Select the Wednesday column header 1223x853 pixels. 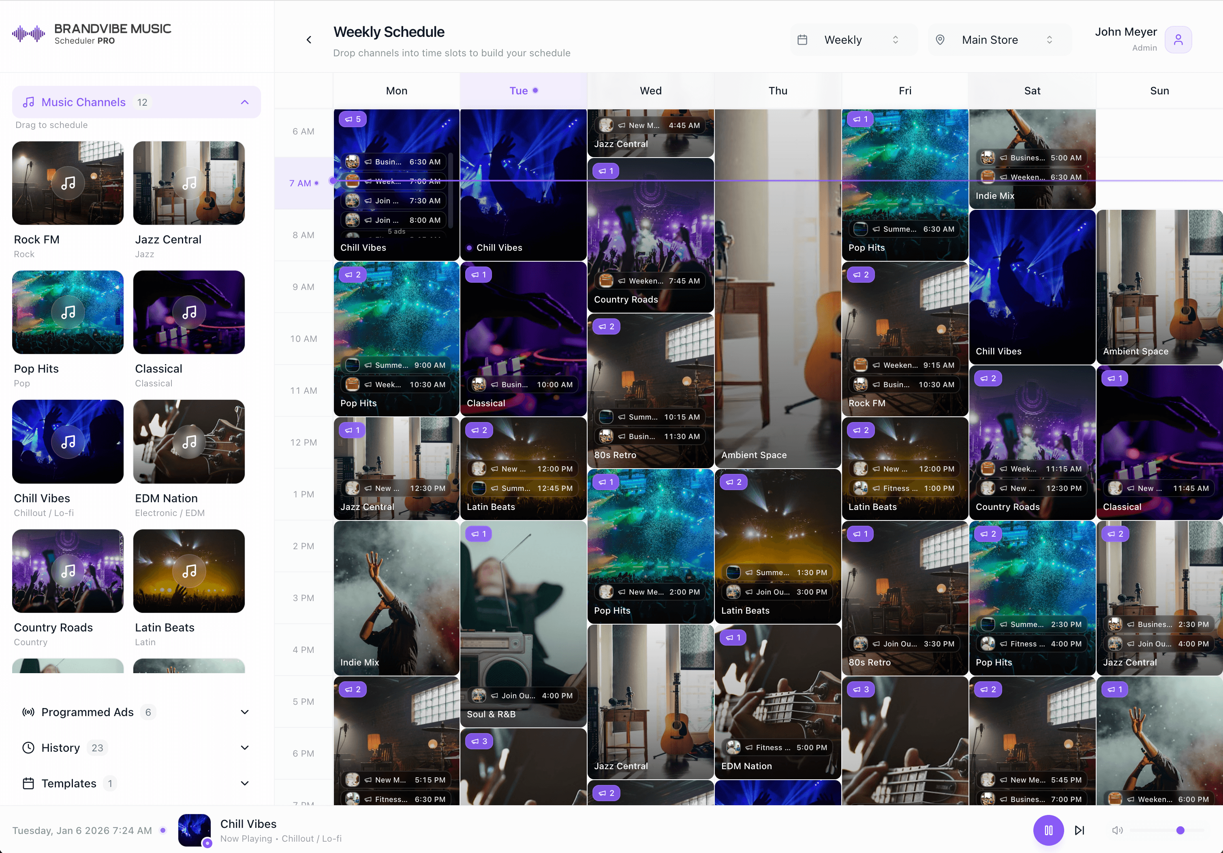pyautogui.click(x=650, y=90)
